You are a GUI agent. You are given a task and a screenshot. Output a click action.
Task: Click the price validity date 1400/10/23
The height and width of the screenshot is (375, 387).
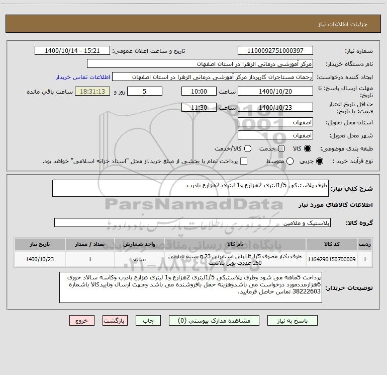tap(275, 107)
